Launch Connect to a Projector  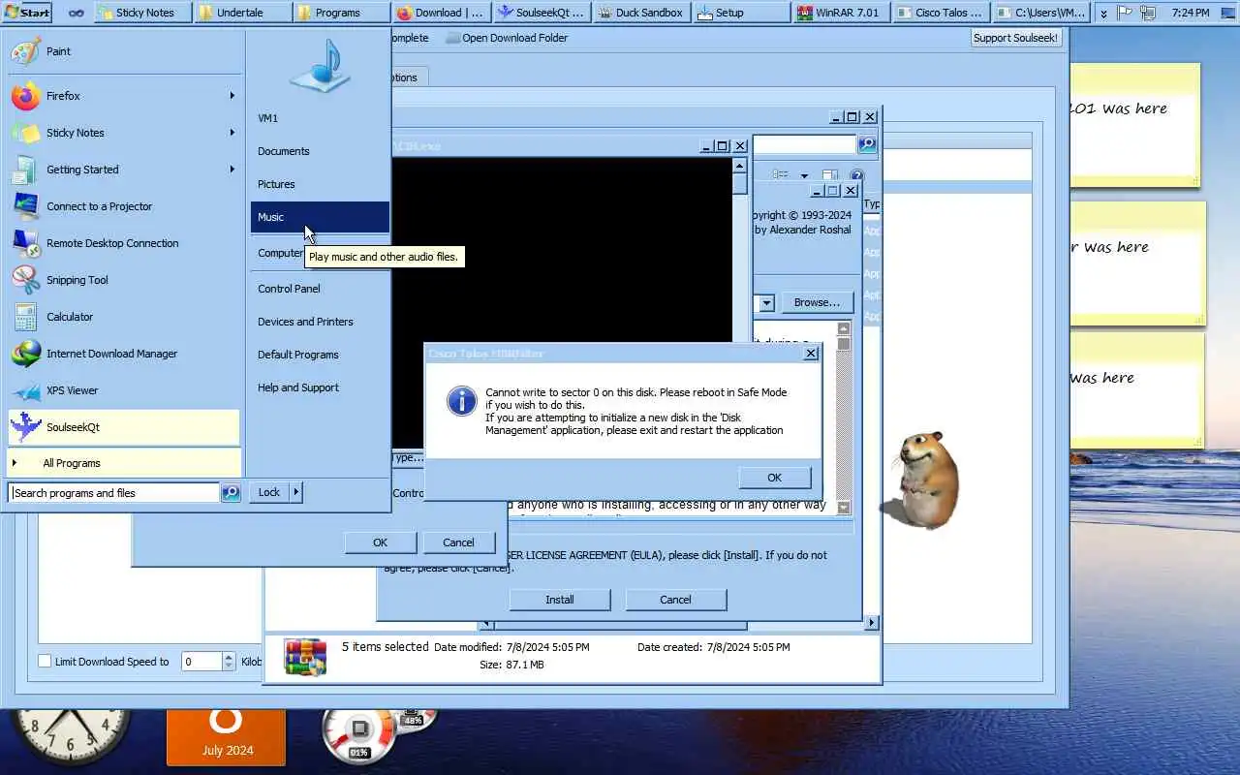coord(124,206)
